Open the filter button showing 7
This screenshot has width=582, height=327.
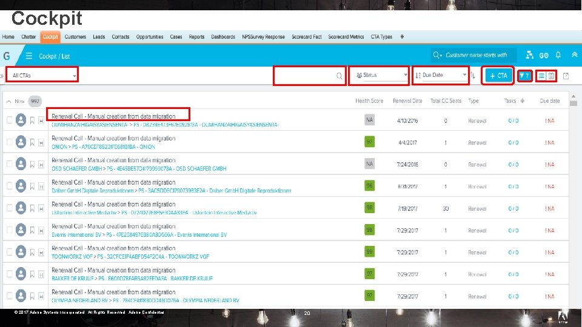(x=524, y=76)
